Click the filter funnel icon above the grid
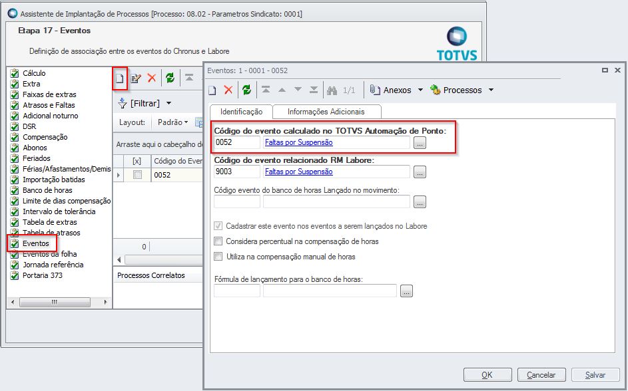The height and width of the screenshot is (391, 628). click(x=123, y=104)
